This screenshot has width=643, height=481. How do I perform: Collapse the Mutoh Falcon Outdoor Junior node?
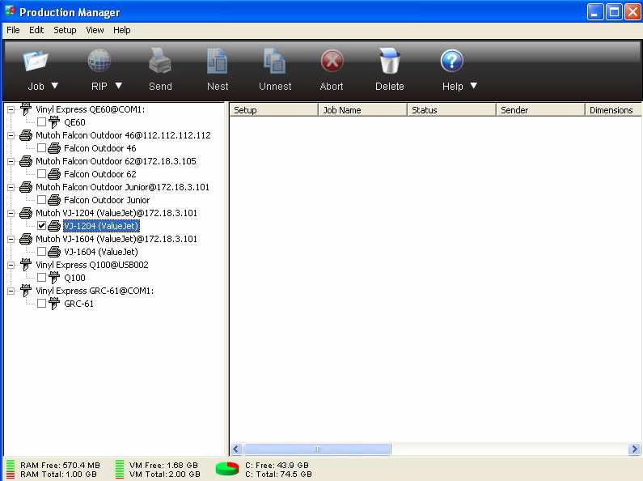point(11,188)
